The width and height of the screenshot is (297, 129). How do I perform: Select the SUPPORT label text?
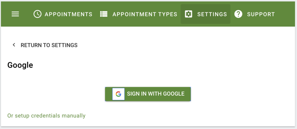click(261, 14)
